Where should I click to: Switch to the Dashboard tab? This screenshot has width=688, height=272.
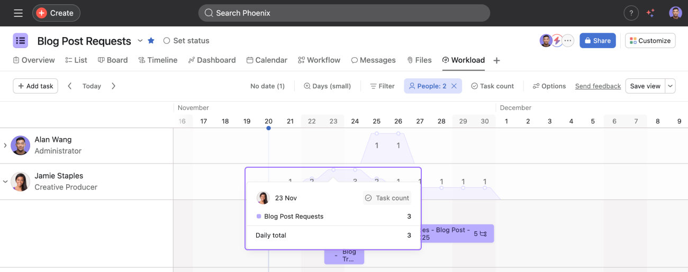click(212, 60)
